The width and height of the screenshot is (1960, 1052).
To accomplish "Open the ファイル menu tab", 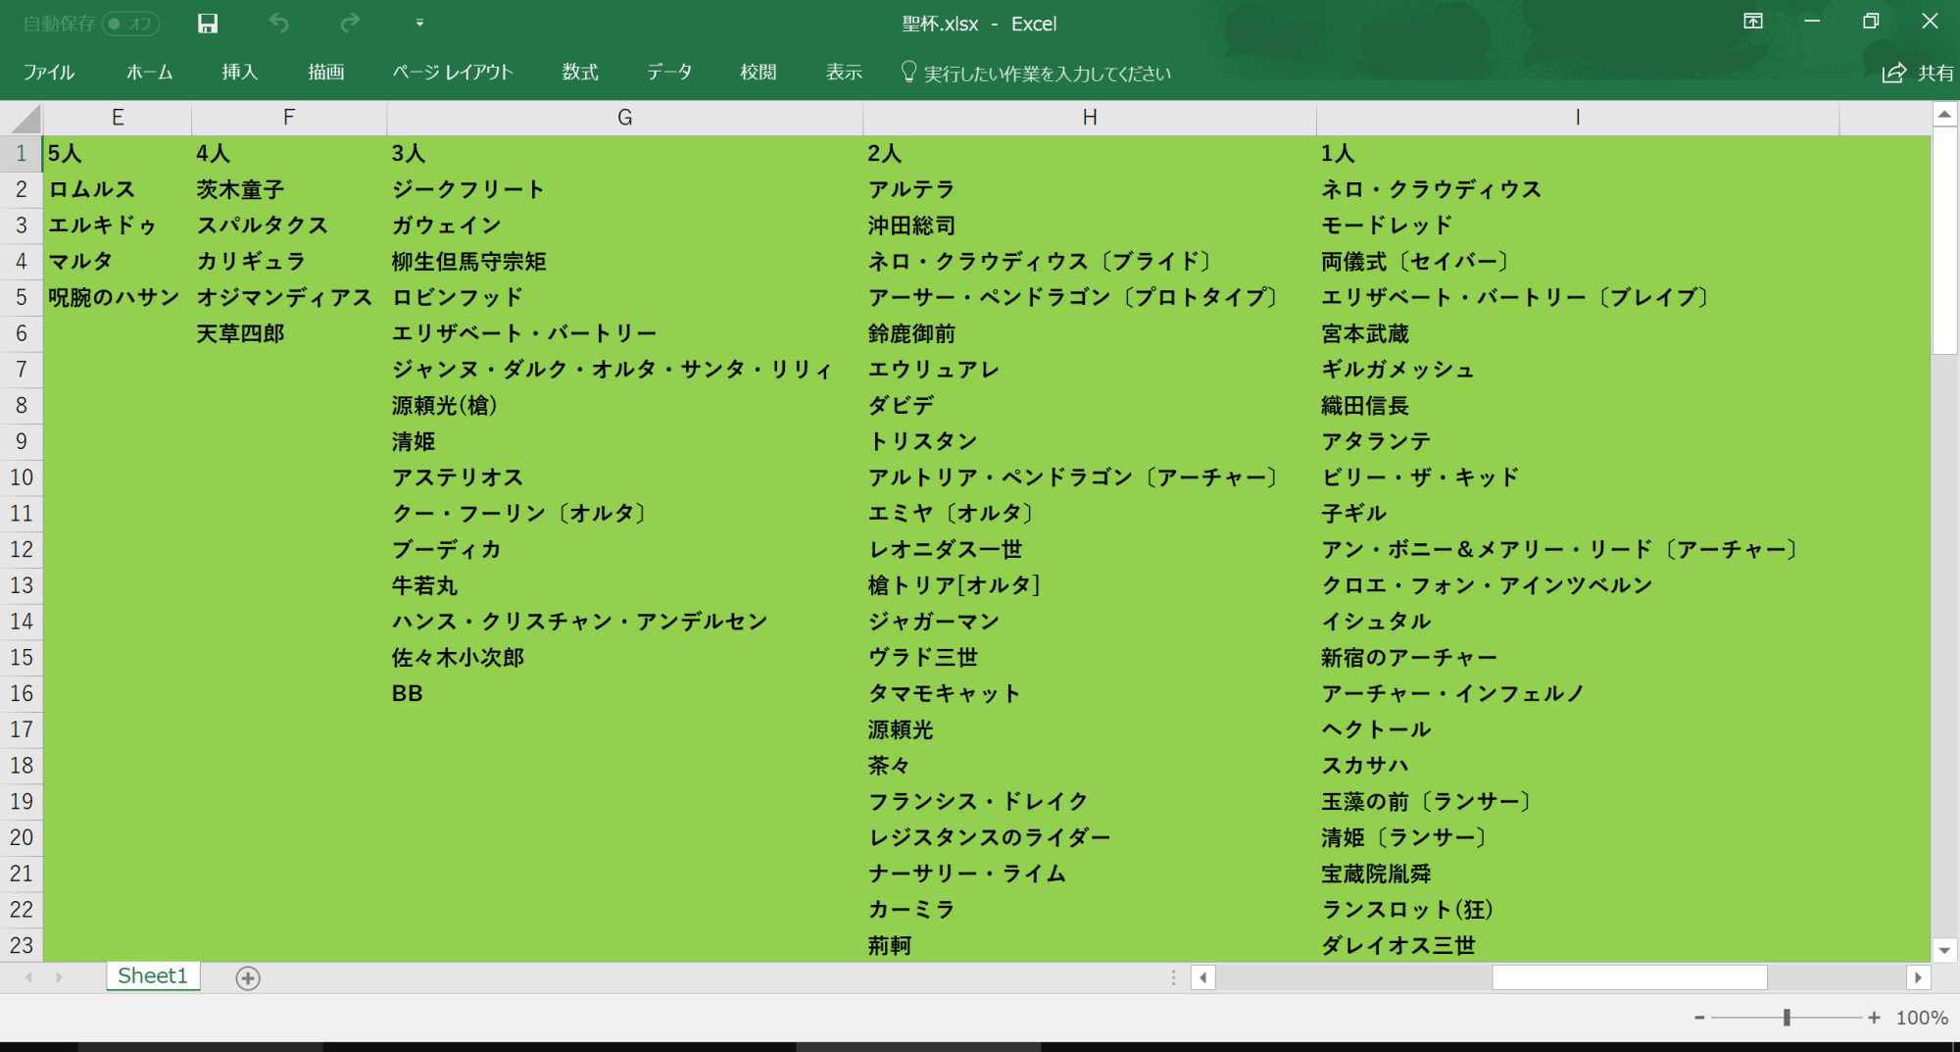I will [x=48, y=73].
